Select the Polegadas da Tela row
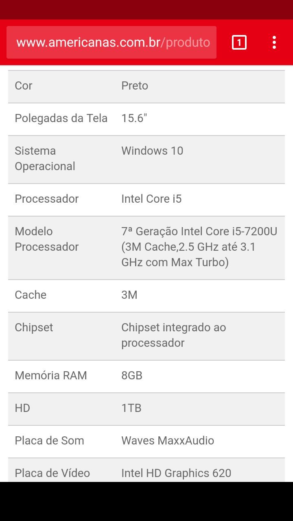Screen dimensions: 293x521 (x=146, y=119)
